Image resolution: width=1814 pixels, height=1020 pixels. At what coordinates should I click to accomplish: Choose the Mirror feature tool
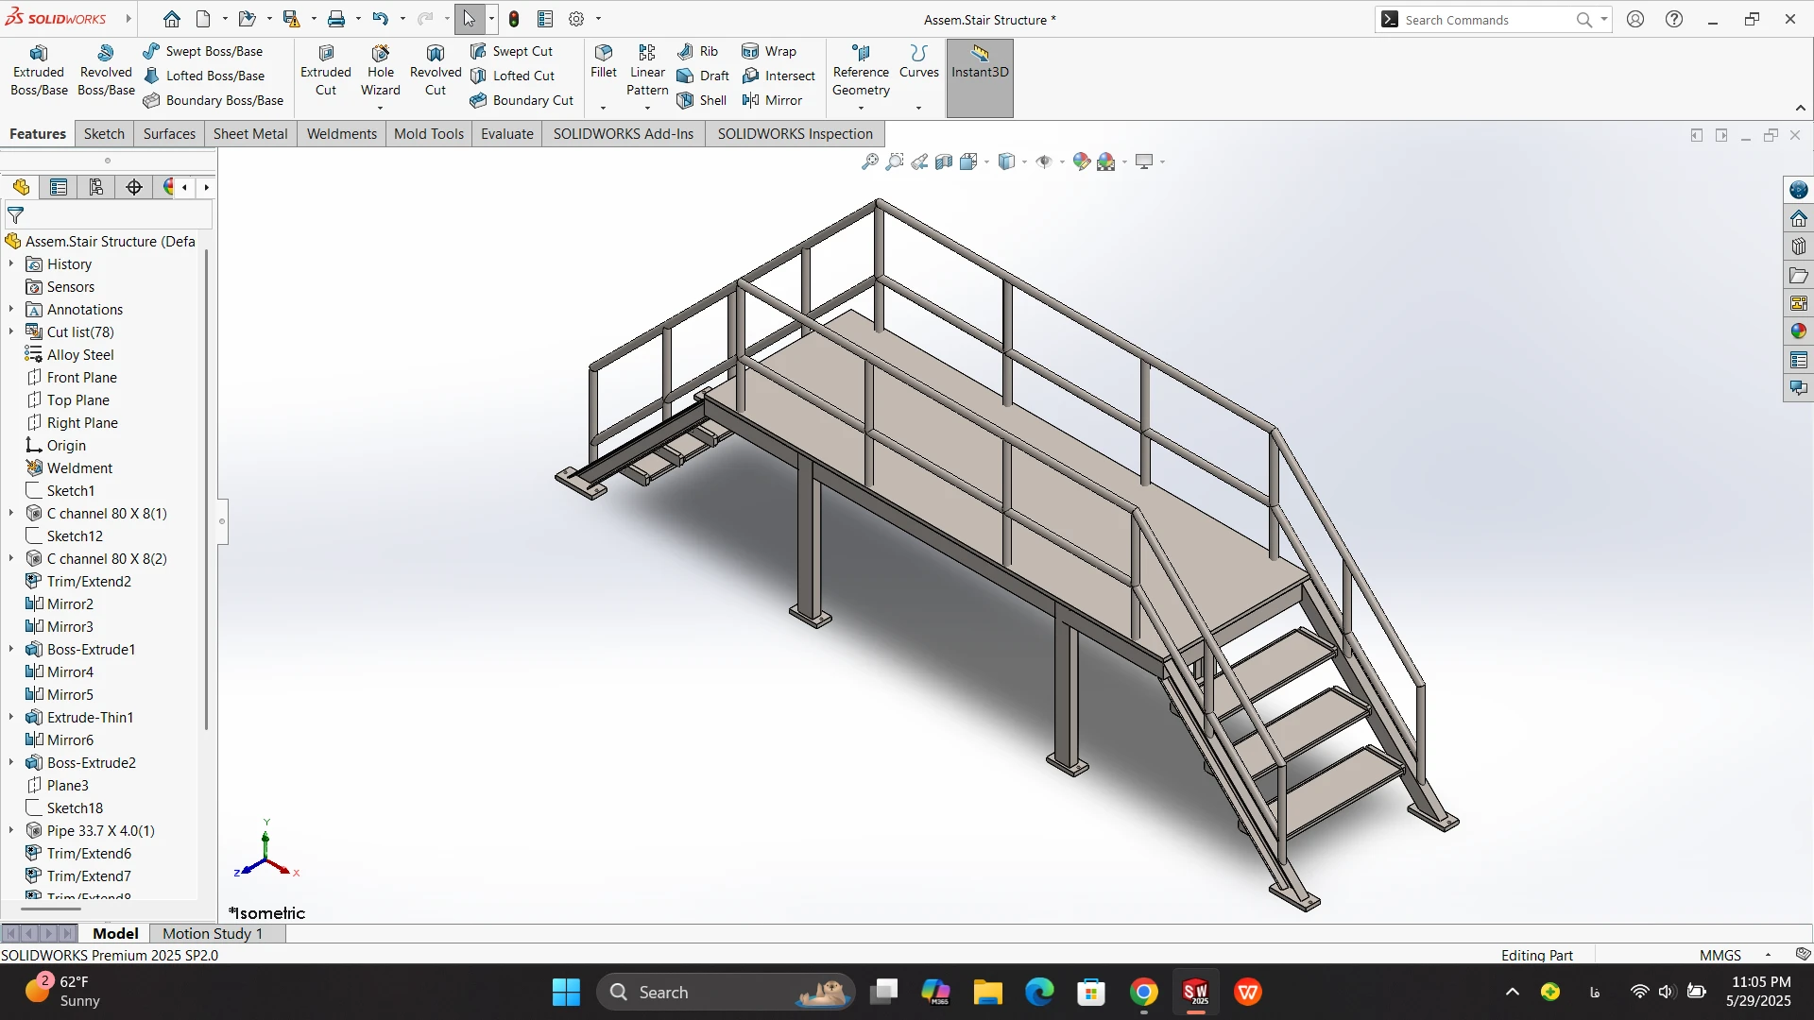772,100
